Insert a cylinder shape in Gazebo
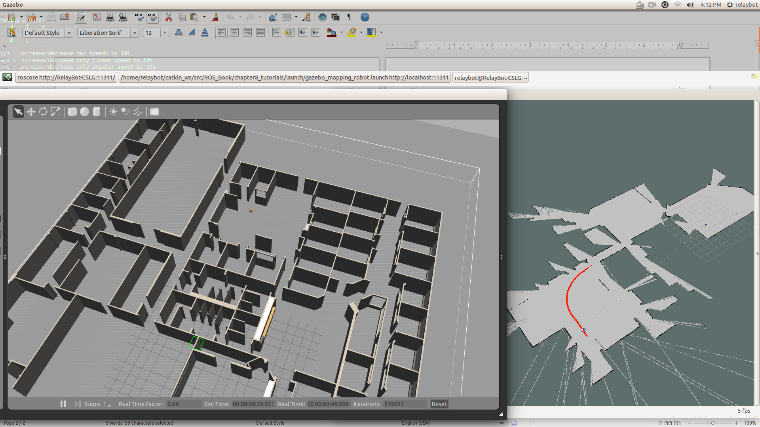This screenshot has width=760, height=427. (x=97, y=112)
